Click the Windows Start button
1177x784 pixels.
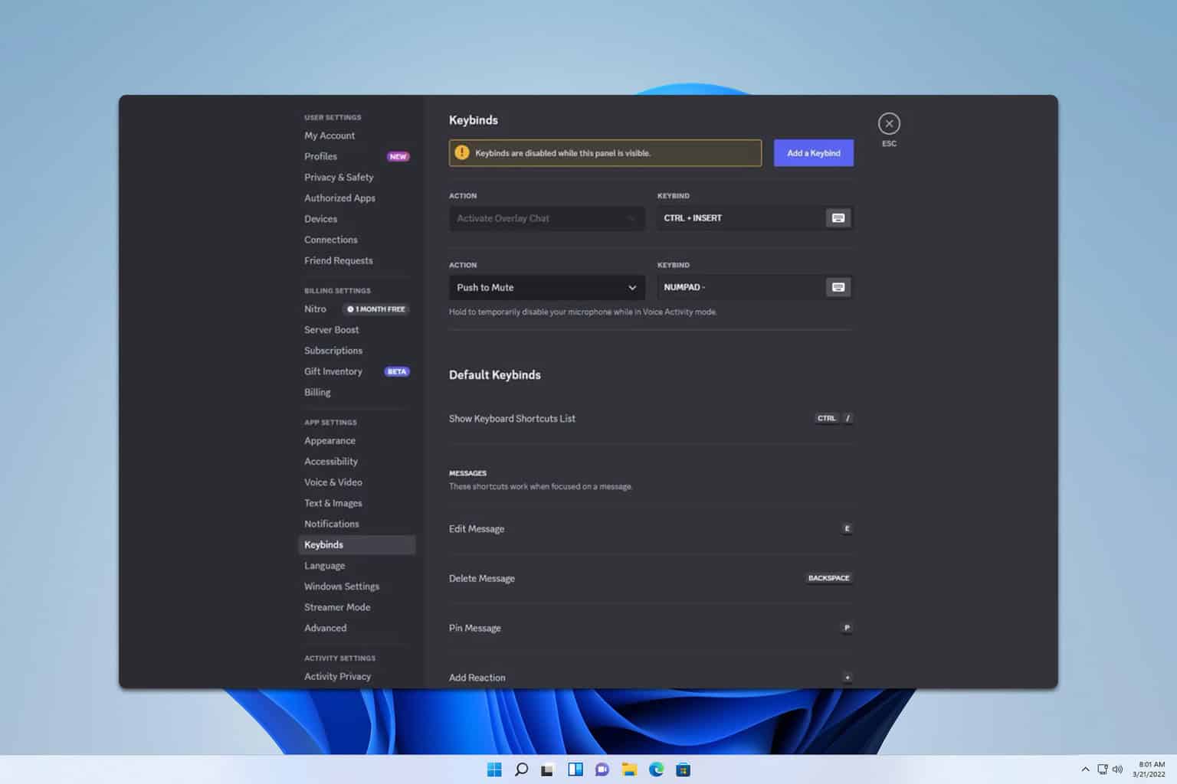pos(494,769)
